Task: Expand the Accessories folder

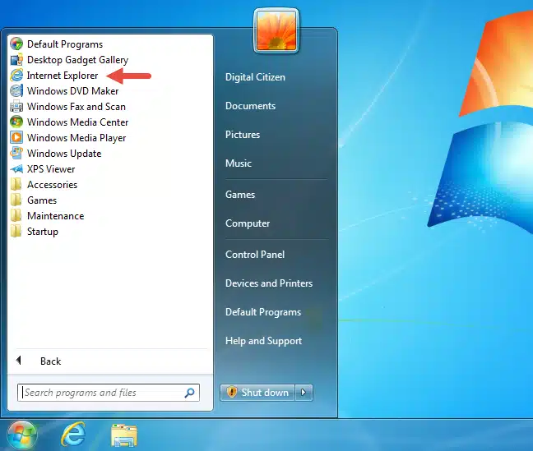Action: 52,185
